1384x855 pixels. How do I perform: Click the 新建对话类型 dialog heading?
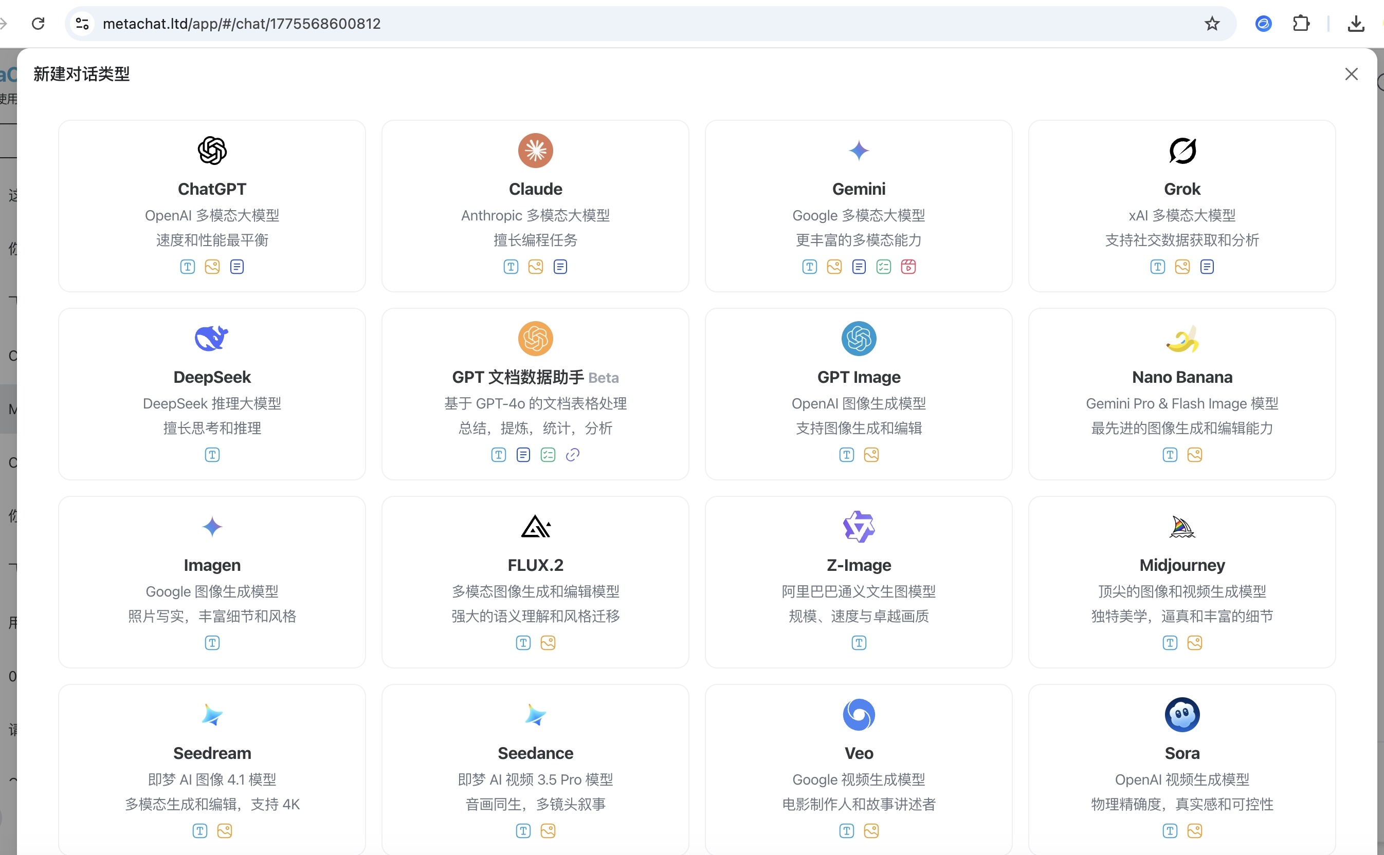point(81,74)
